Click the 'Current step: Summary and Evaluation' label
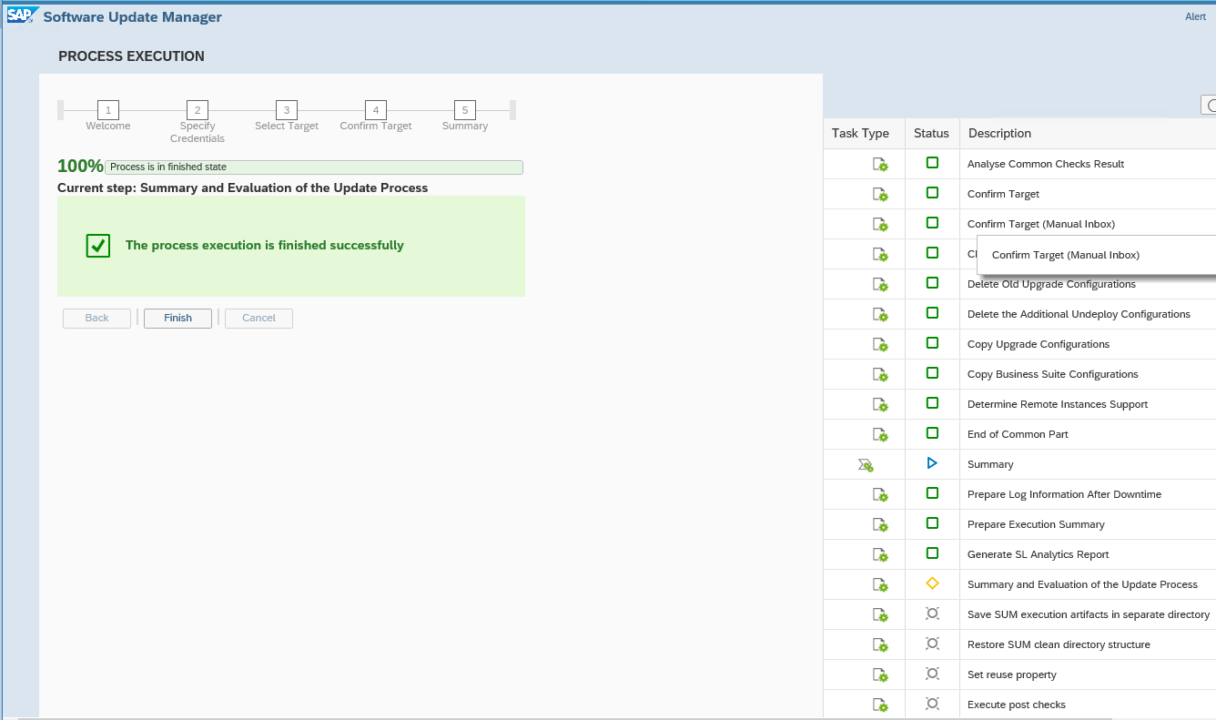Viewport: 1216px width, 720px height. point(243,188)
